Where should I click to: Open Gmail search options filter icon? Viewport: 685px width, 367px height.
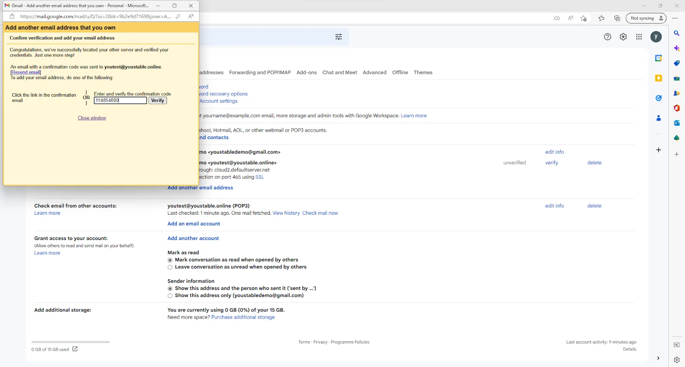point(339,37)
